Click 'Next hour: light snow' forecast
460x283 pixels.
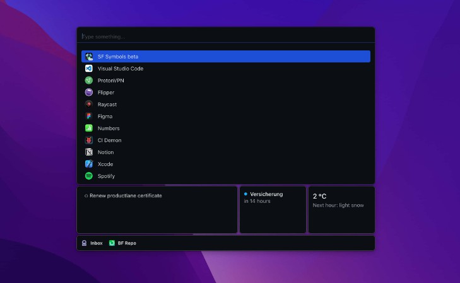tap(338, 205)
